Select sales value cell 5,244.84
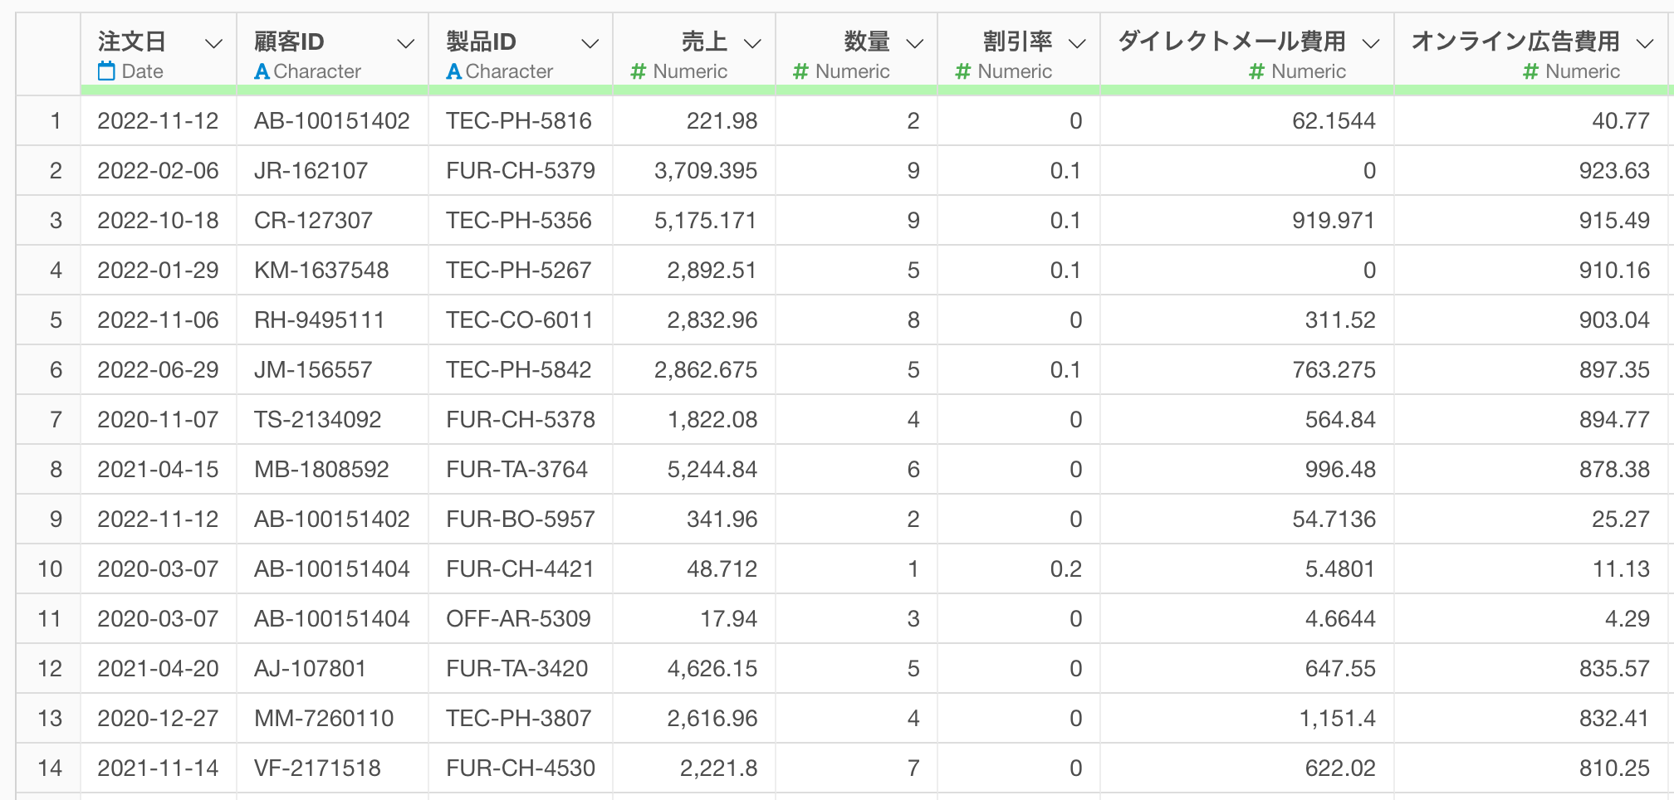The image size is (1674, 800). [712, 470]
